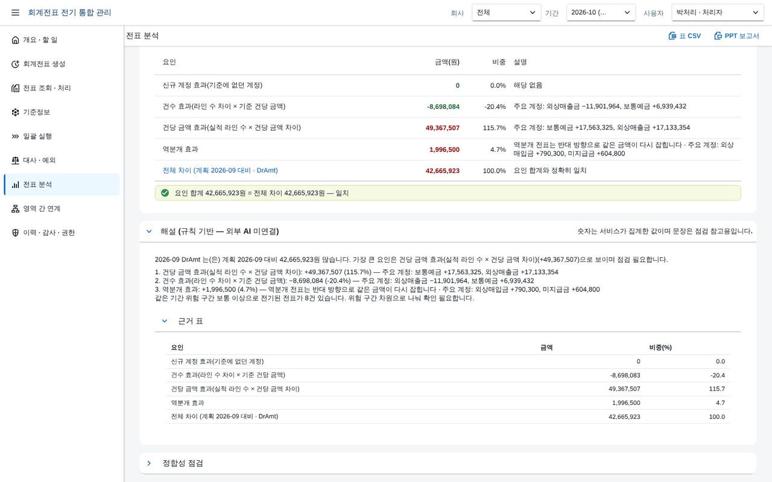The width and height of the screenshot is (772, 482).
Task: Click the 요인 header in top table
Action: (169, 62)
